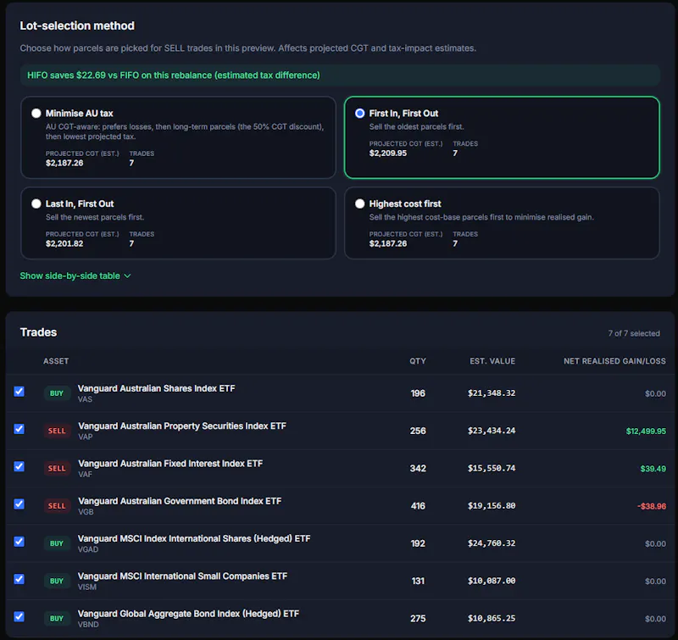Click the quantity 416 for VGB
This screenshot has height=640, width=678.
(418, 506)
